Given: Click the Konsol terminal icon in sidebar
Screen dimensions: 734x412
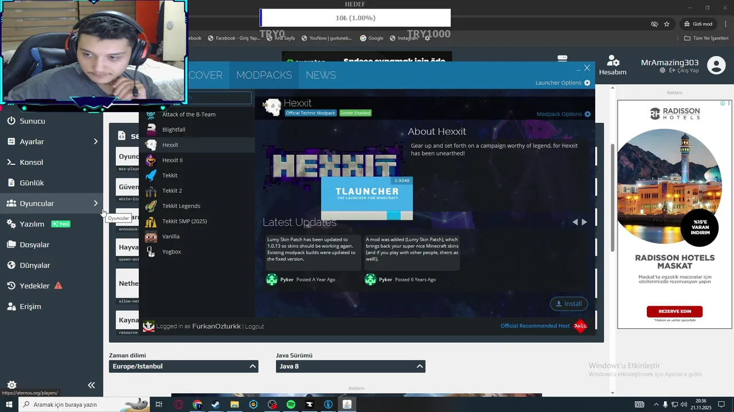Looking at the screenshot, I should click(x=11, y=162).
